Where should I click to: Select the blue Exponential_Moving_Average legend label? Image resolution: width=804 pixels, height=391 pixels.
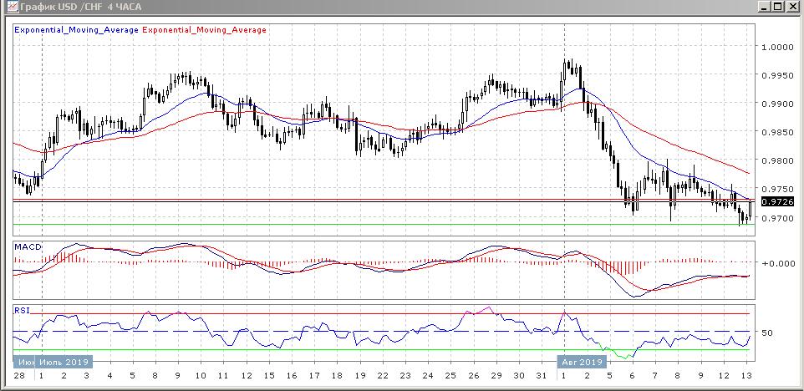pos(77,30)
